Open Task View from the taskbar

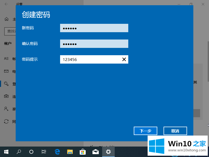[x=44, y=152]
